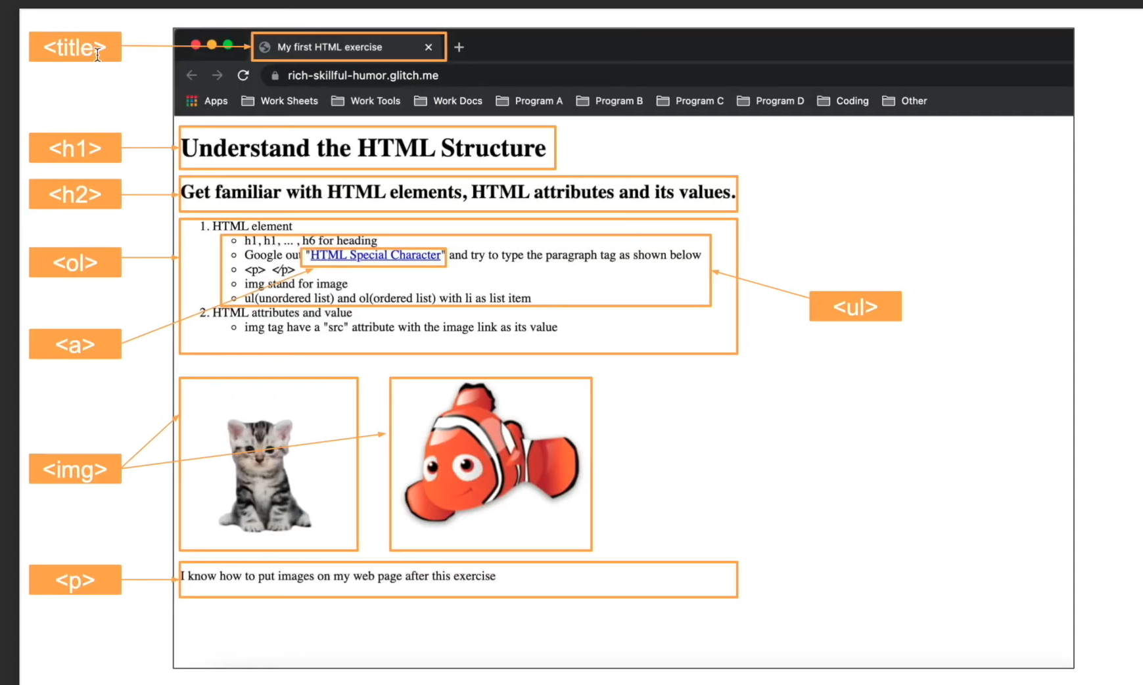Open the Work Sheets bookmark folder
This screenshot has height=685, width=1143.
coord(280,101)
